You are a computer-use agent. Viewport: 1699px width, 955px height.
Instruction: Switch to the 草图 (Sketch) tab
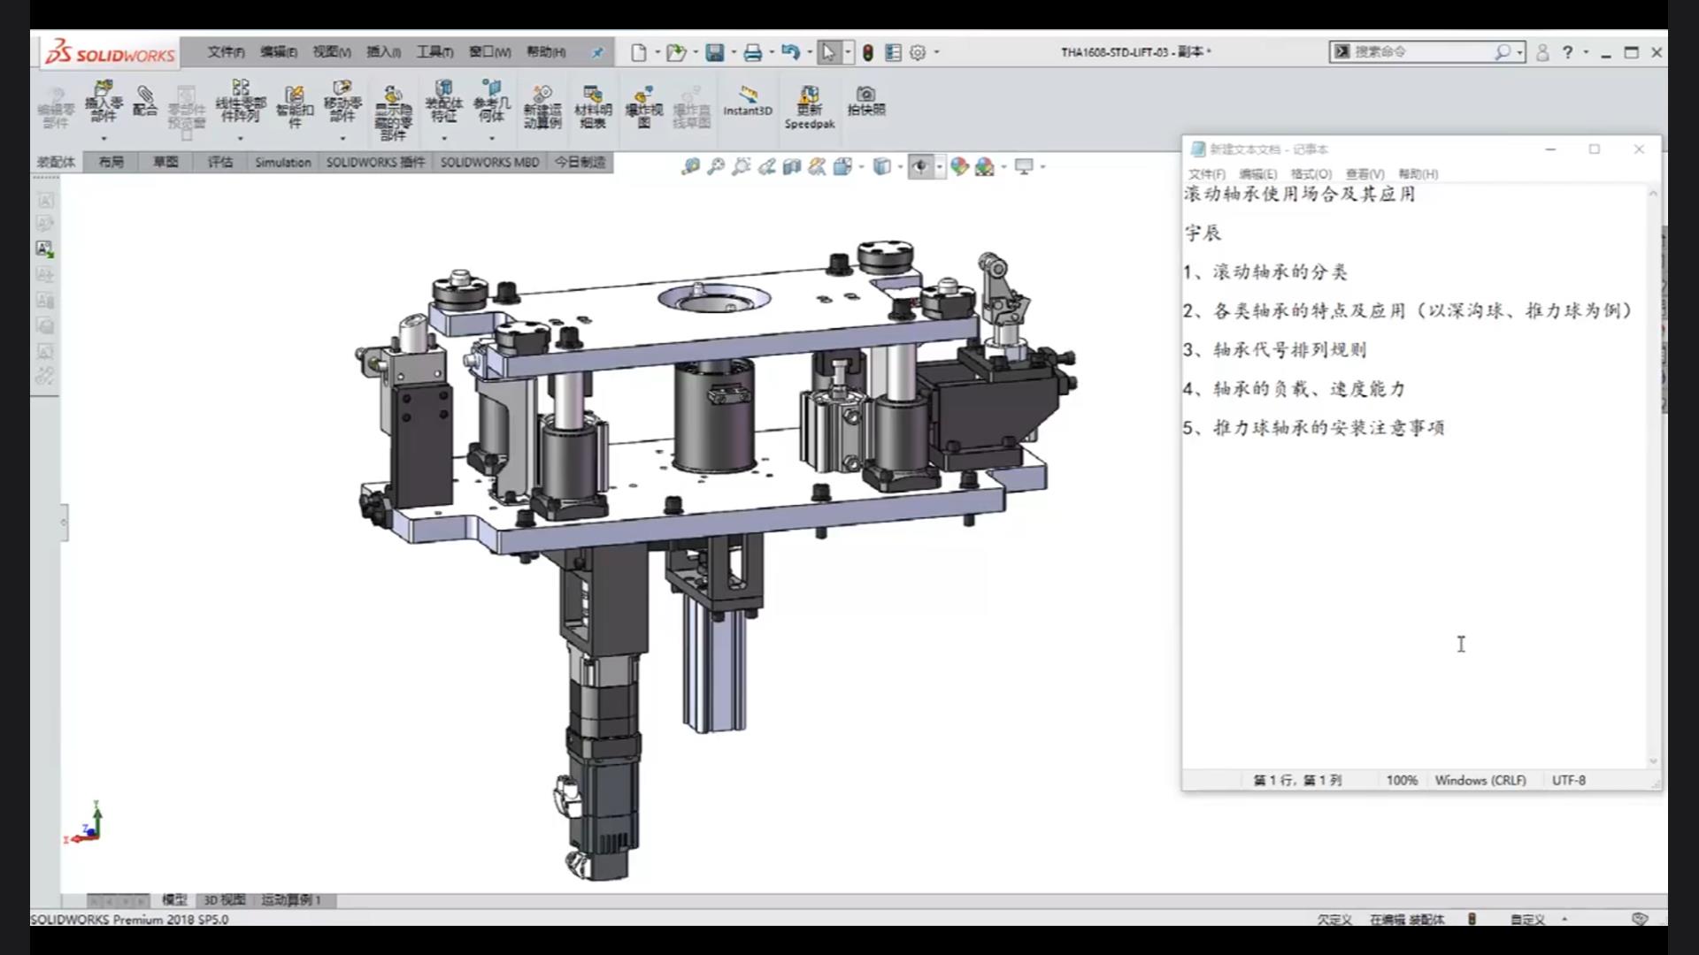165,162
